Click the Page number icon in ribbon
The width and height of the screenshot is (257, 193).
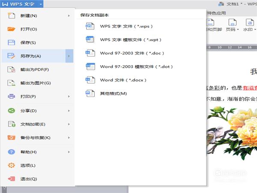point(233,22)
